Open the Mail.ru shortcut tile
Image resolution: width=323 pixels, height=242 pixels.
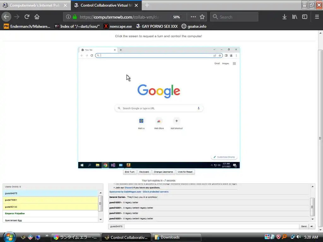click(x=141, y=124)
